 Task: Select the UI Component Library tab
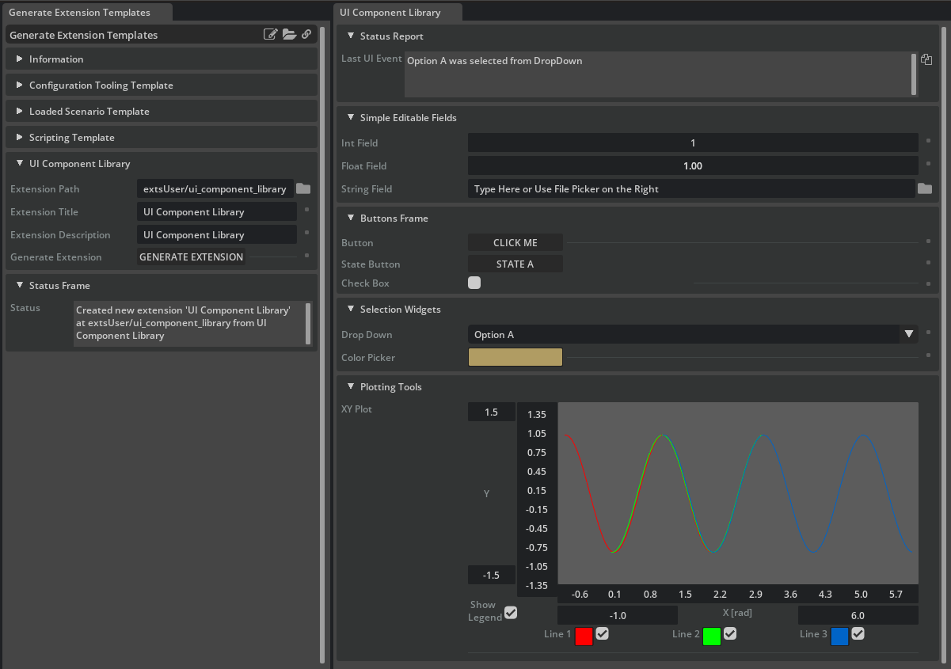[390, 13]
